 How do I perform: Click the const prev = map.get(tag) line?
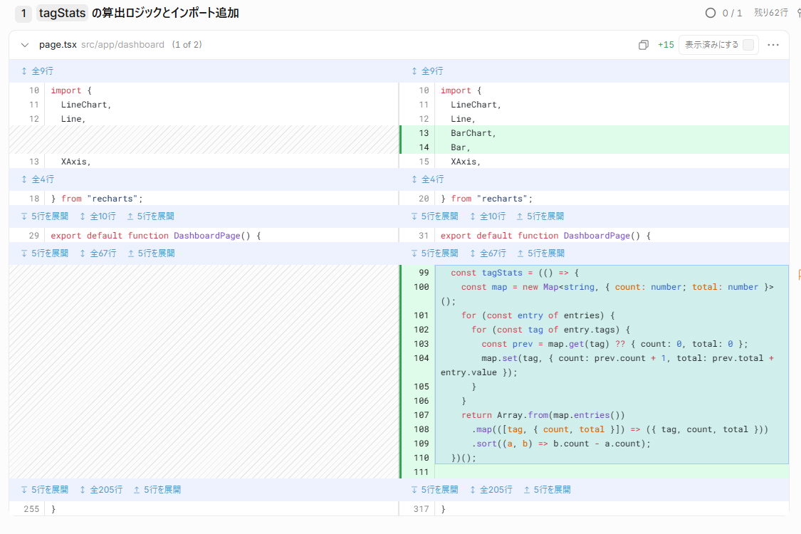[614, 344]
